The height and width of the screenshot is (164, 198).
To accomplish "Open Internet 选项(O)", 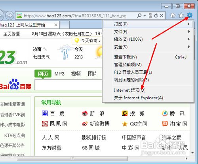I will pos(148,90).
